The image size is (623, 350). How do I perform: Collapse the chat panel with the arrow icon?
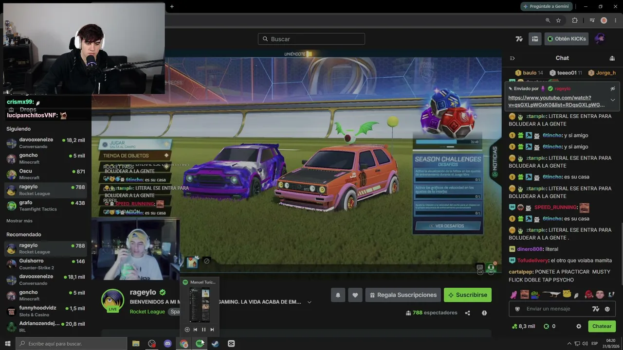click(x=512, y=58)
